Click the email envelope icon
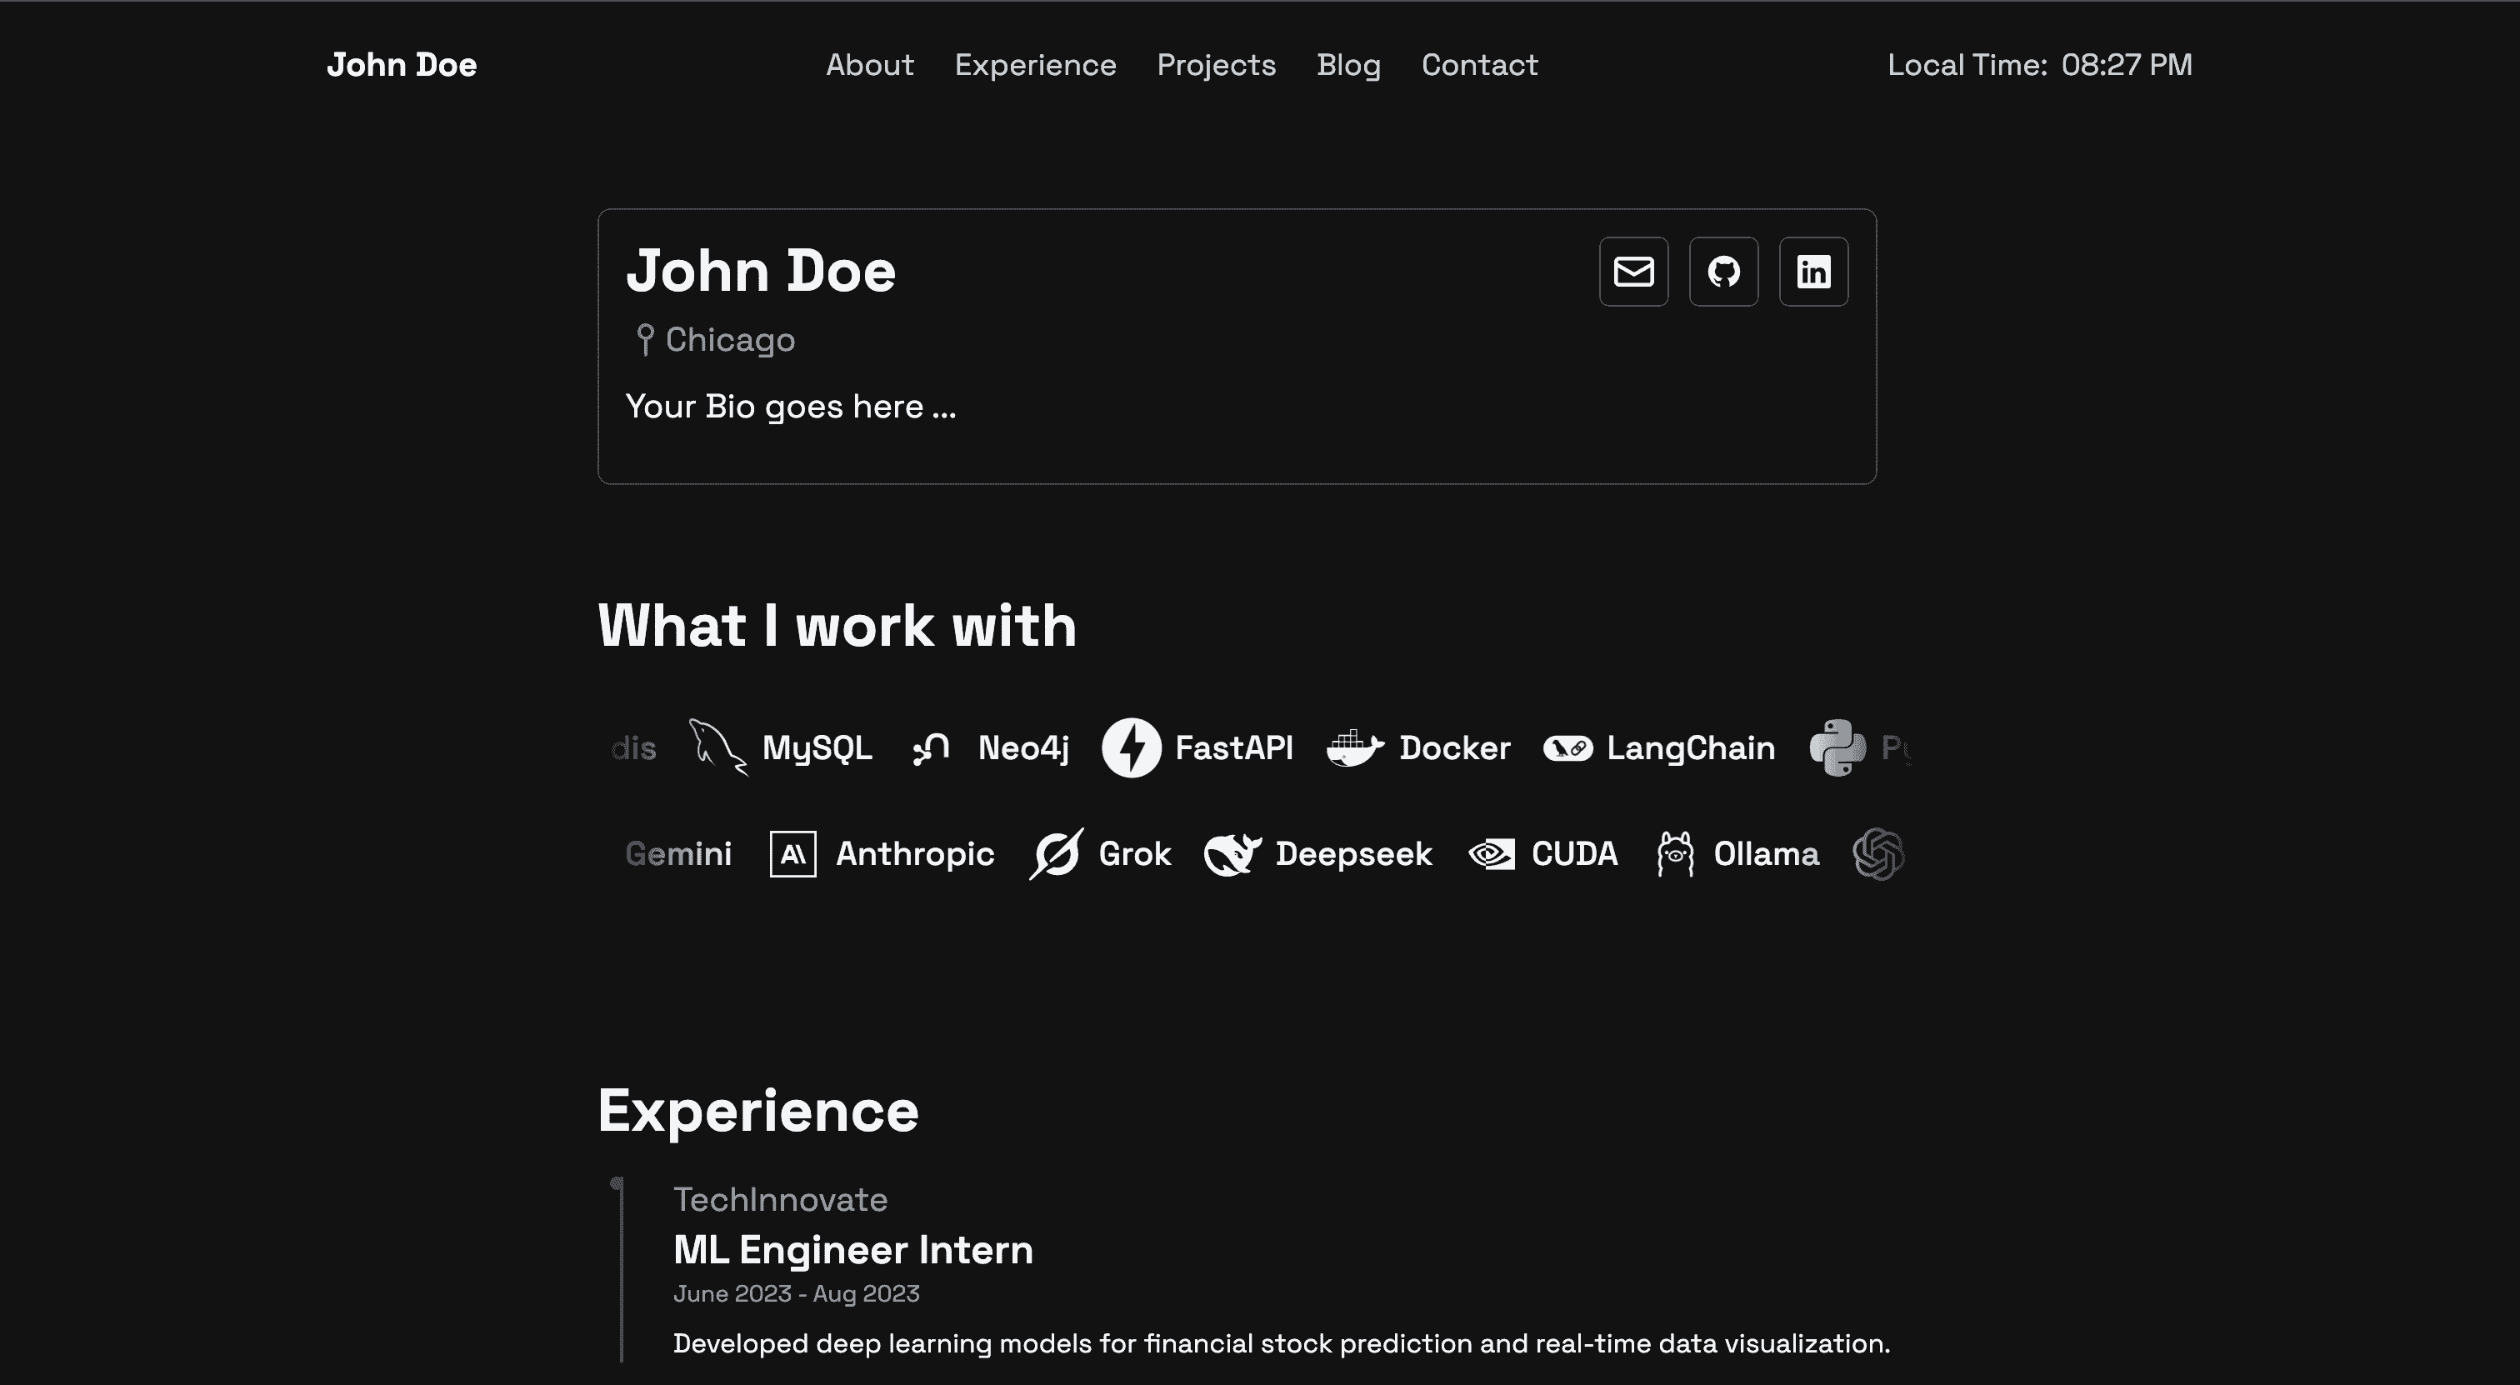The image size is (2520, 1385). tap(1632, 271)
